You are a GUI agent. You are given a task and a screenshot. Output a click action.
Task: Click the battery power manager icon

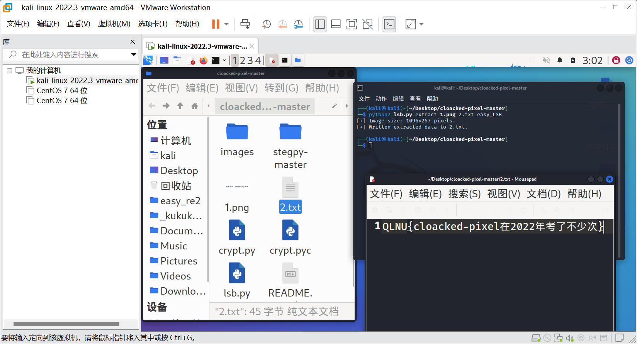(573, 60)
